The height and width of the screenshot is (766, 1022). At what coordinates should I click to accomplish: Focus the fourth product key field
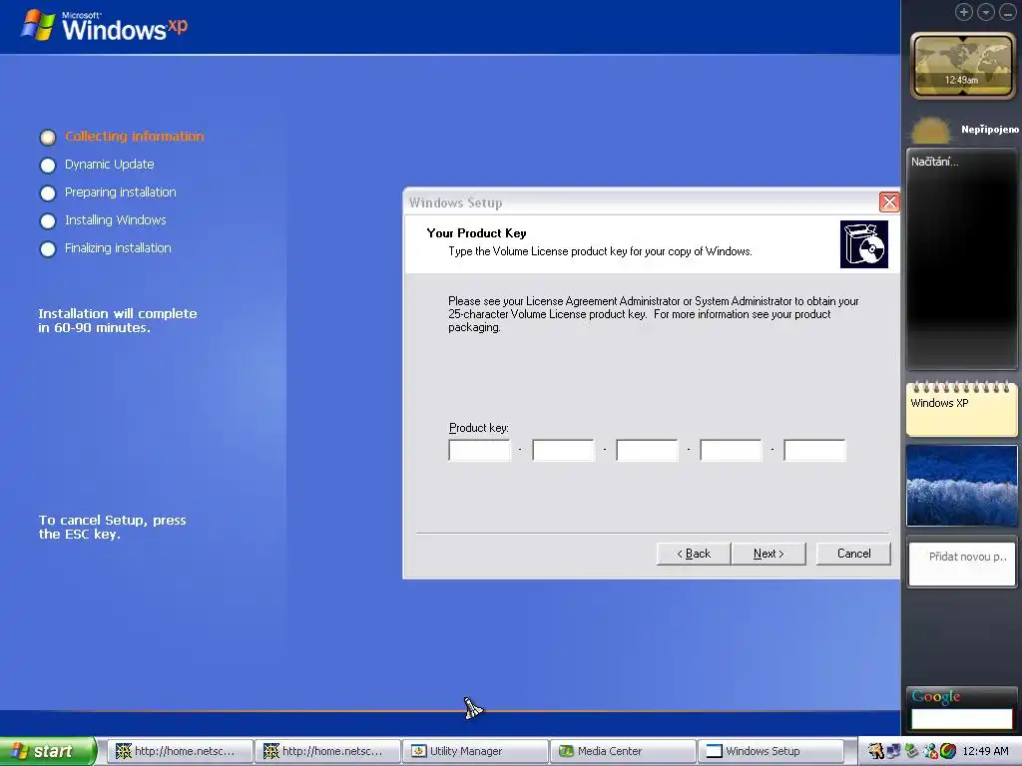tap(731, 450)
